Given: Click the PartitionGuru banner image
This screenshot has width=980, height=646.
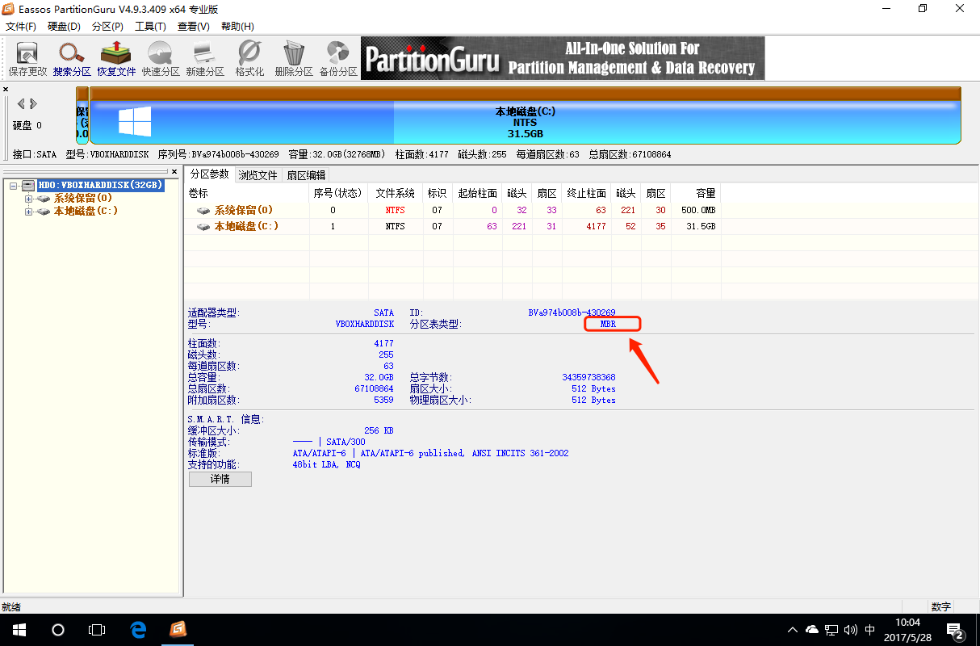Looking at the screenshot, I should pos(562,58).
